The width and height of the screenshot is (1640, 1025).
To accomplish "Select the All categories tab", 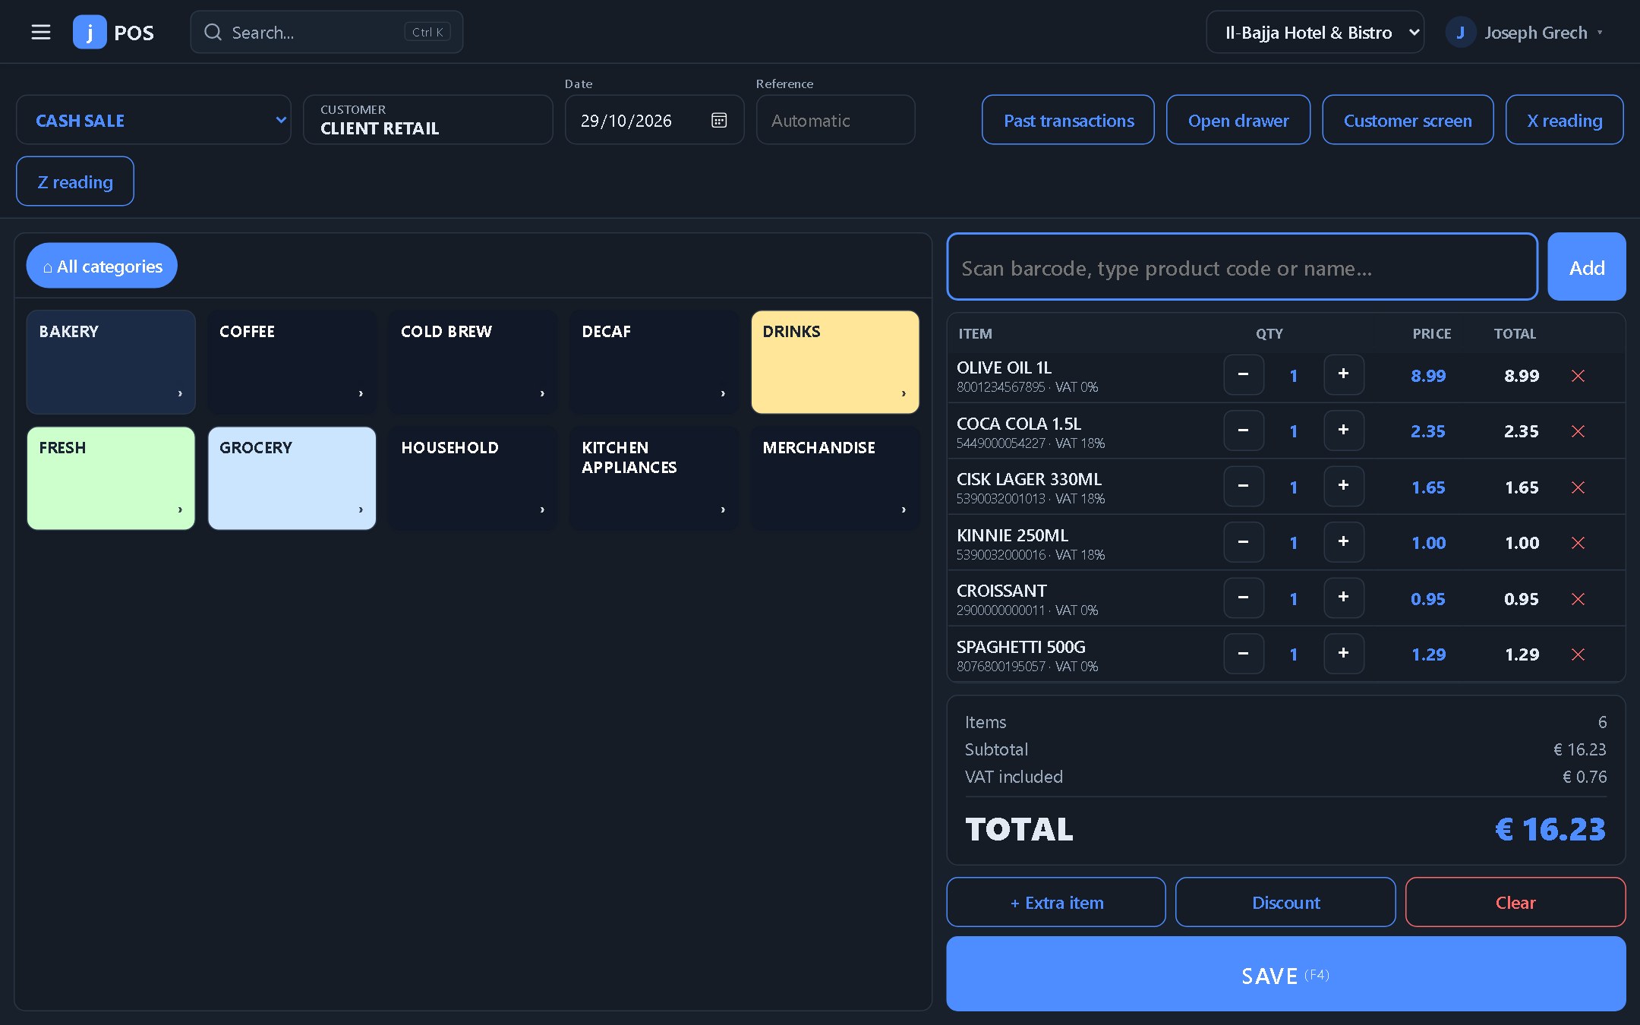I will click(x=102, y=266).
